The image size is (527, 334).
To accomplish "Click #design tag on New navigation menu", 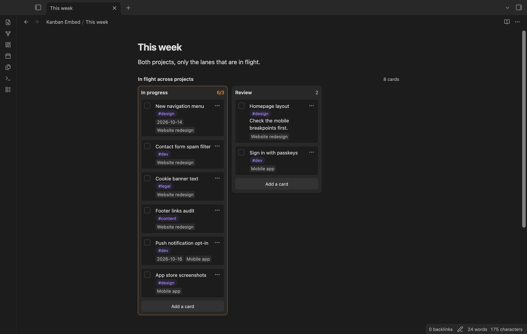I will click(166, 113).
